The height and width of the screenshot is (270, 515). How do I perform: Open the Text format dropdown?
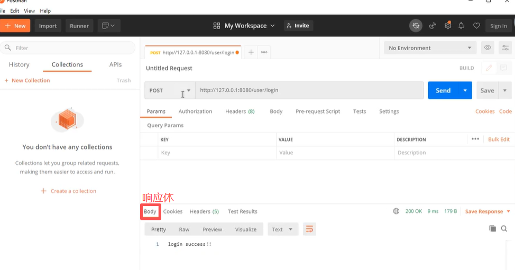[283, 229]
